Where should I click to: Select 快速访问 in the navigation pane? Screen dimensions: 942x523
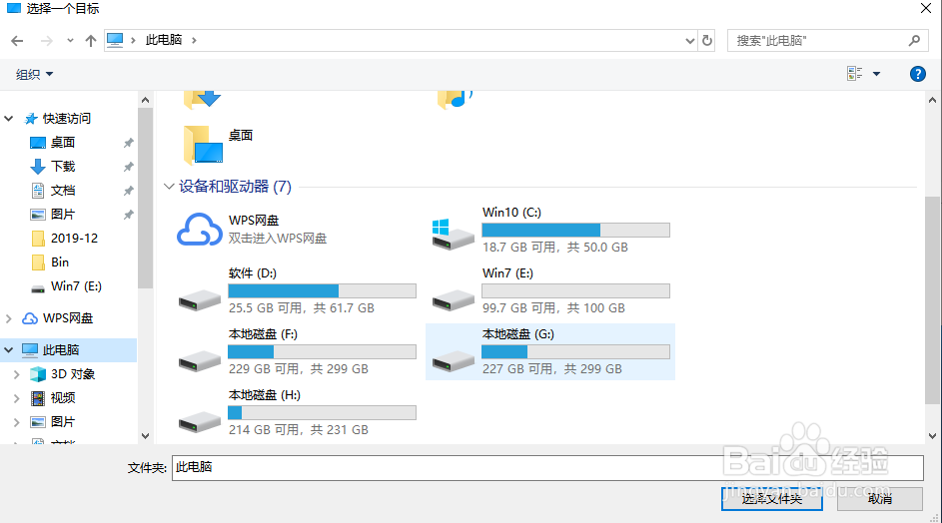click(66, 119)
